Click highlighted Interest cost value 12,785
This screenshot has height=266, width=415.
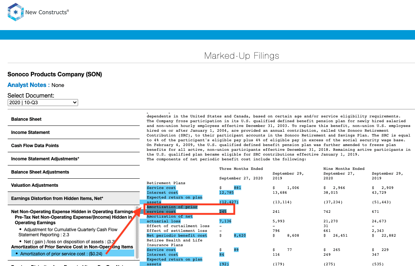point(227,193)
